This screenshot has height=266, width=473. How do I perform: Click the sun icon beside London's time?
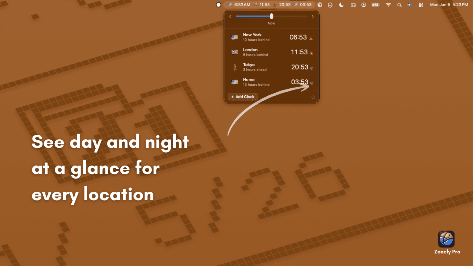pyautogui.click(x=311, y=53)
